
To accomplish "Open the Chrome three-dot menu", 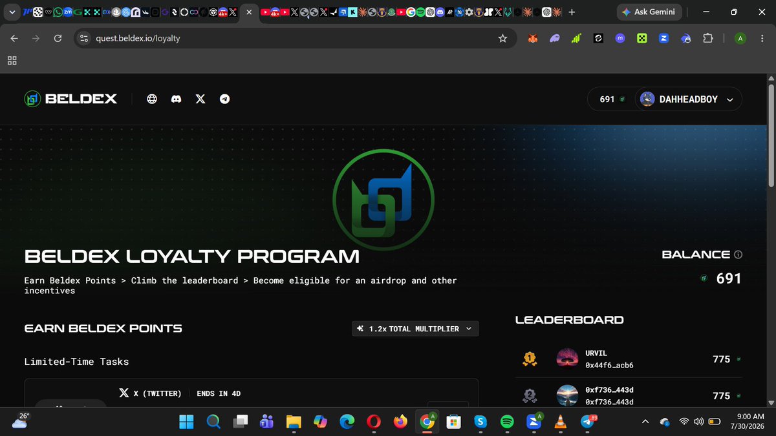I will pyautogui.click(x=762, y=39).
